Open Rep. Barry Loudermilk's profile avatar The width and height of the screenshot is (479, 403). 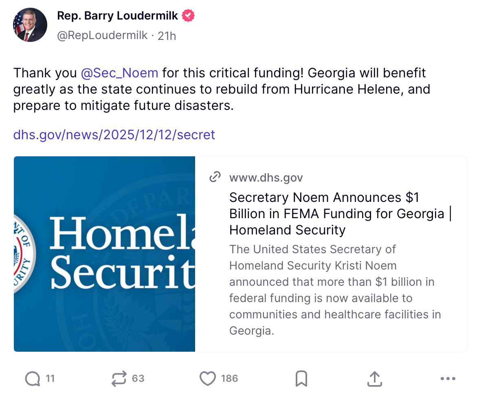tap(30, 25)
